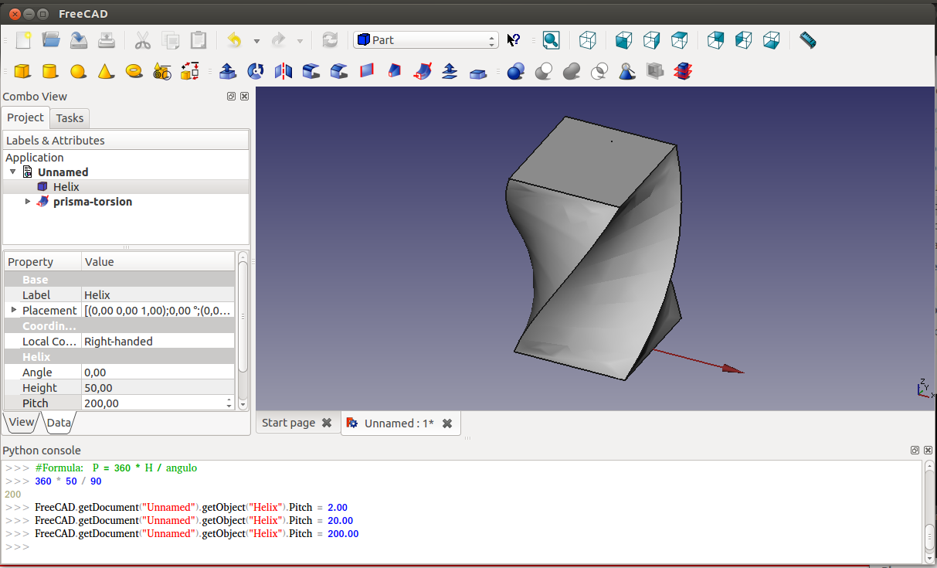The width and height of the screenshot is (937, 568).
Task: Expand the Placement property row
Action: [14, 310]
